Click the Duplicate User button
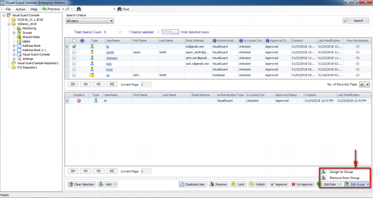 coord(192,184)
